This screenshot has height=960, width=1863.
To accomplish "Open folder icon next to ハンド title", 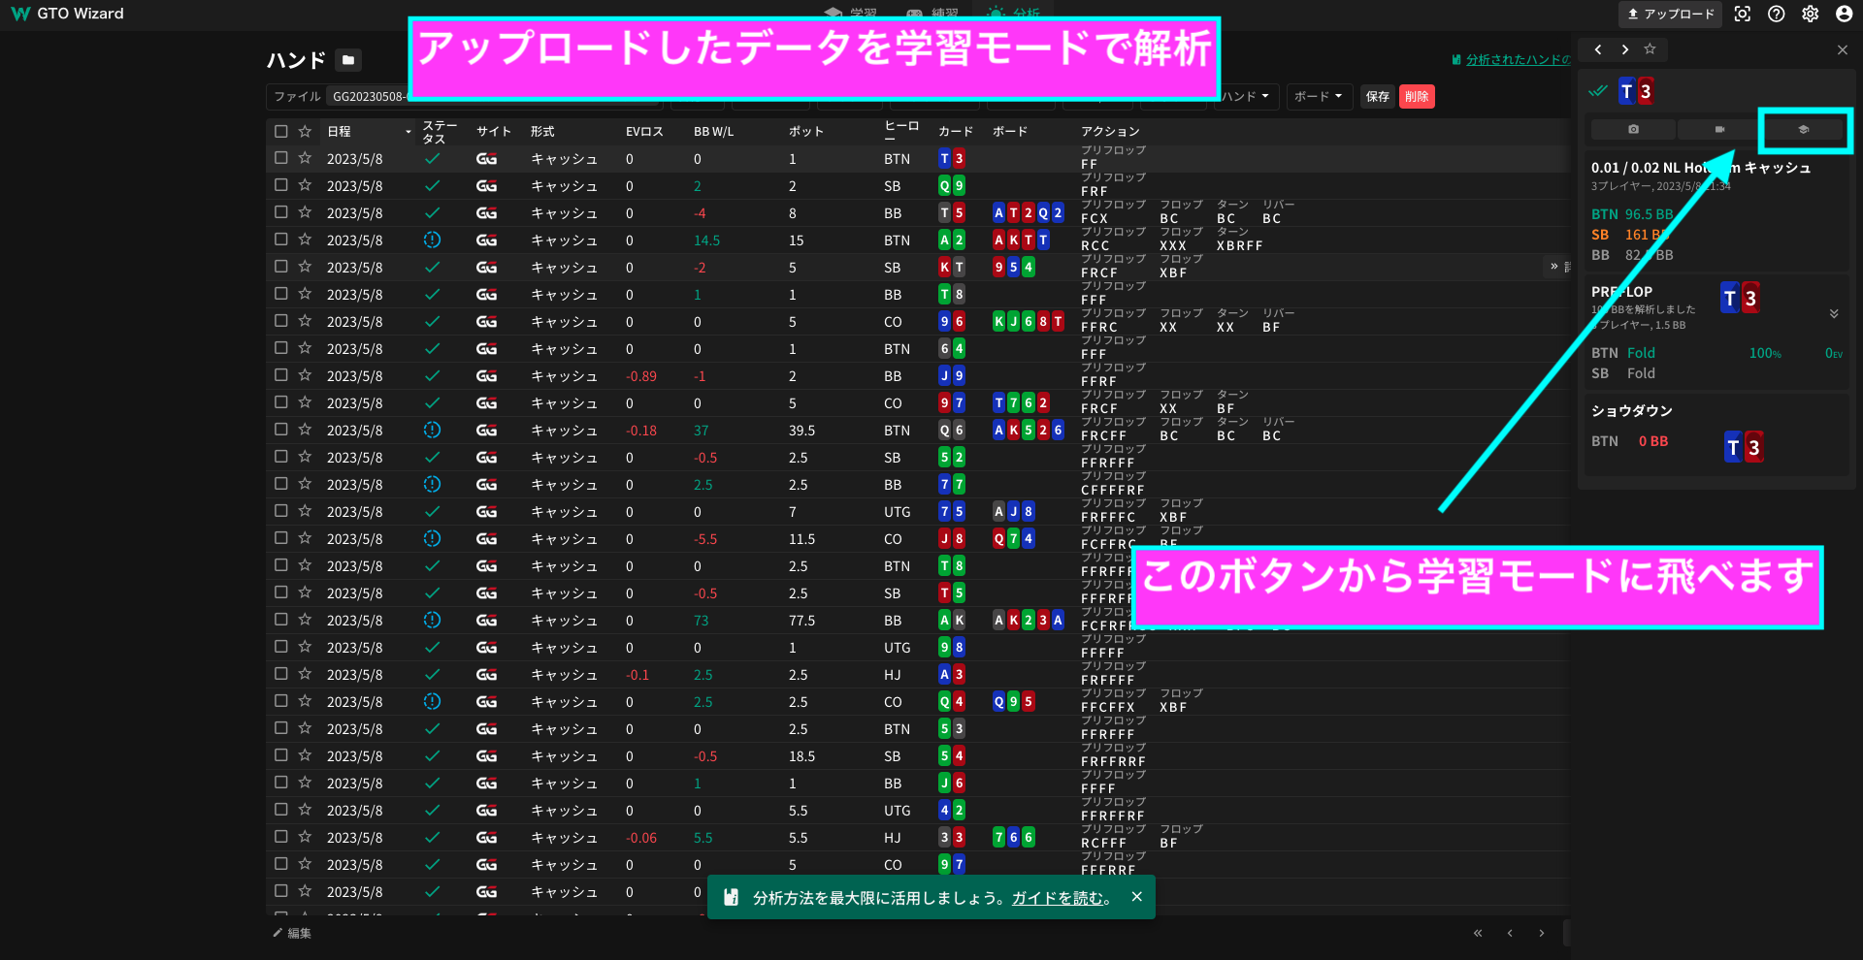I will click(348, 60).
